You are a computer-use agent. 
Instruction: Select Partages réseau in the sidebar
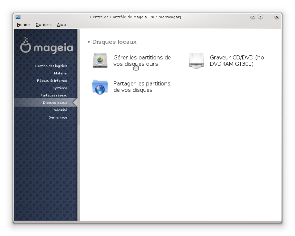coord(54,95)
